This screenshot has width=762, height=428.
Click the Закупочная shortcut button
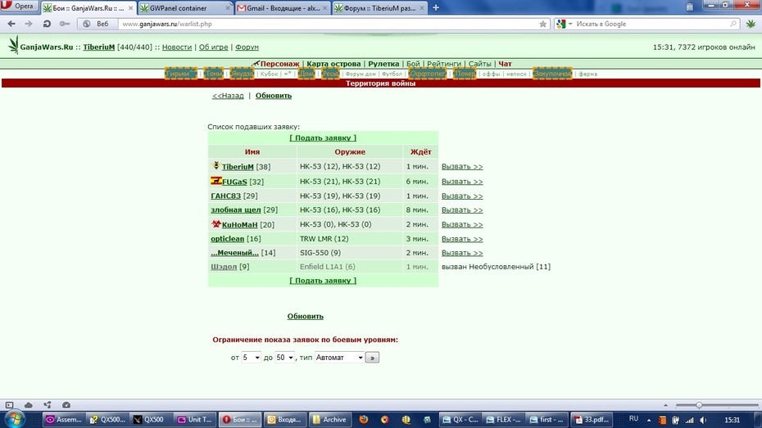point(552,74)
